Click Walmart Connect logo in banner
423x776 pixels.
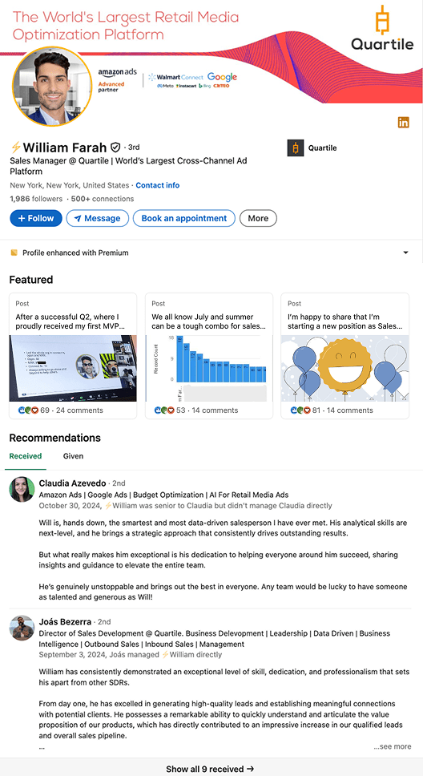(176, 77)
